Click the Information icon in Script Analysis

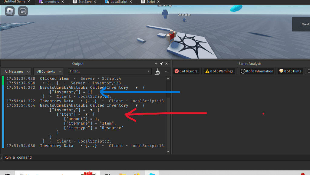click(x=243, y=71)
